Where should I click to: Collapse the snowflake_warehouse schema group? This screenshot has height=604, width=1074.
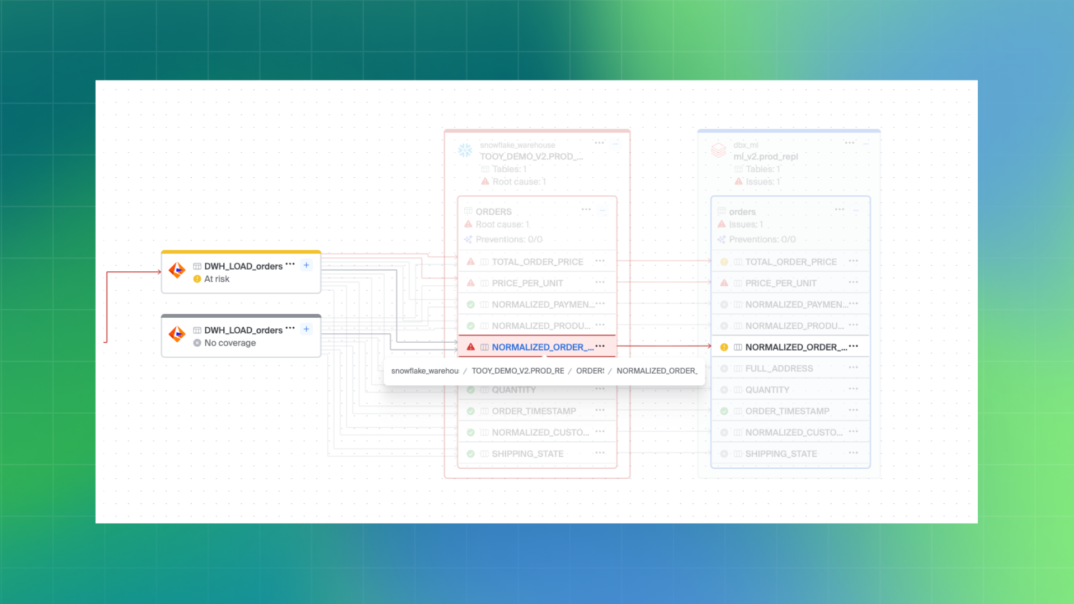click(x=616, y=144)
